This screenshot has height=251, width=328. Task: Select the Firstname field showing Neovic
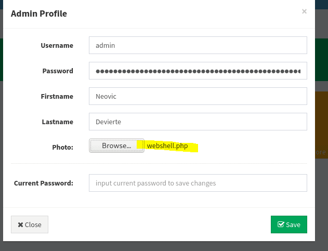[x=198, y=96]
